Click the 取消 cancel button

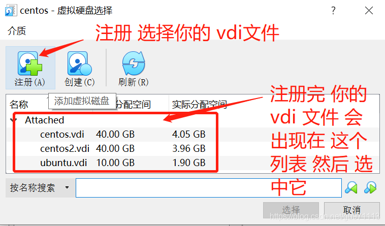(352, 210)
